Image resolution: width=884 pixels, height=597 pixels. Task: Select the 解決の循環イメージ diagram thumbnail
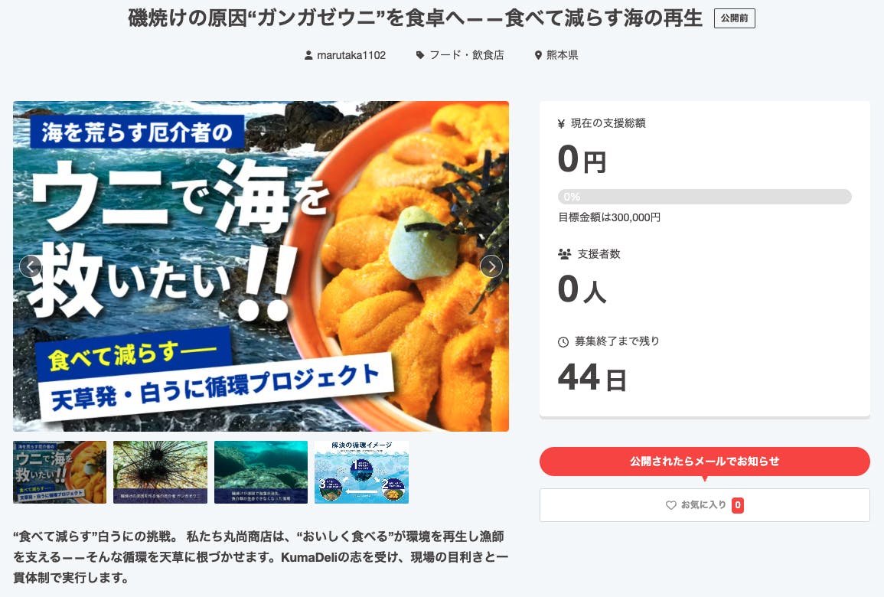click(x=361, y=471)
